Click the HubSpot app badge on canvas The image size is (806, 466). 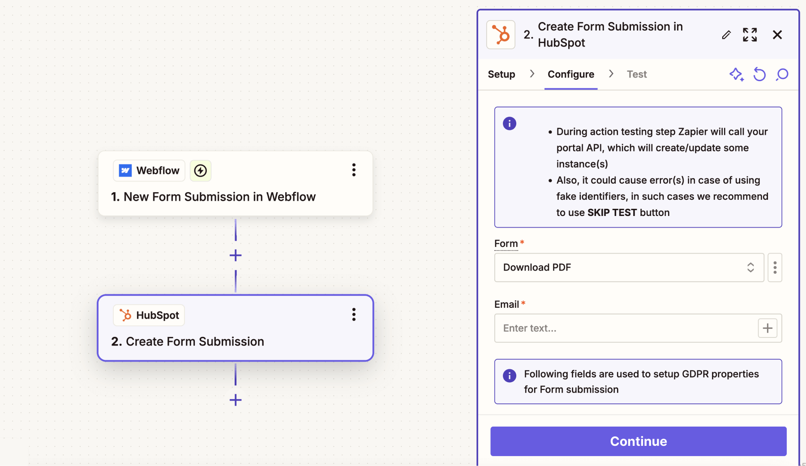pyautogui.click(x=149, y=315)
